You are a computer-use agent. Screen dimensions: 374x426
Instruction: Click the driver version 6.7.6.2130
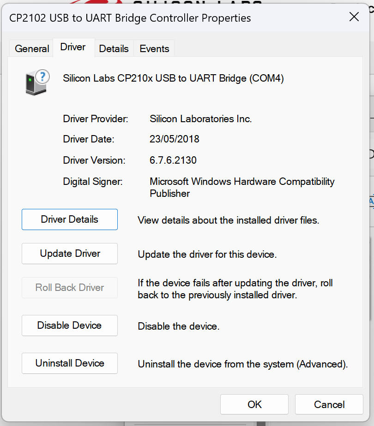click(x=173, y=160)
